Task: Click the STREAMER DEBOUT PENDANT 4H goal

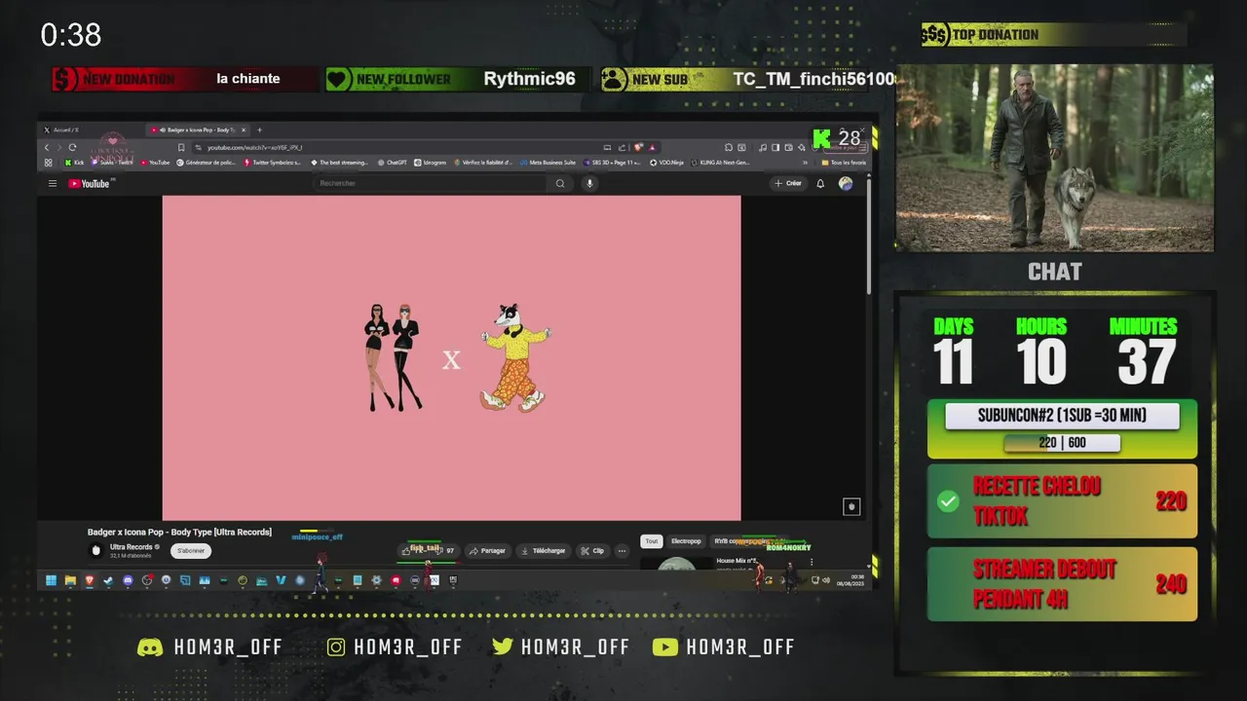Action: tap(1062, 584)
